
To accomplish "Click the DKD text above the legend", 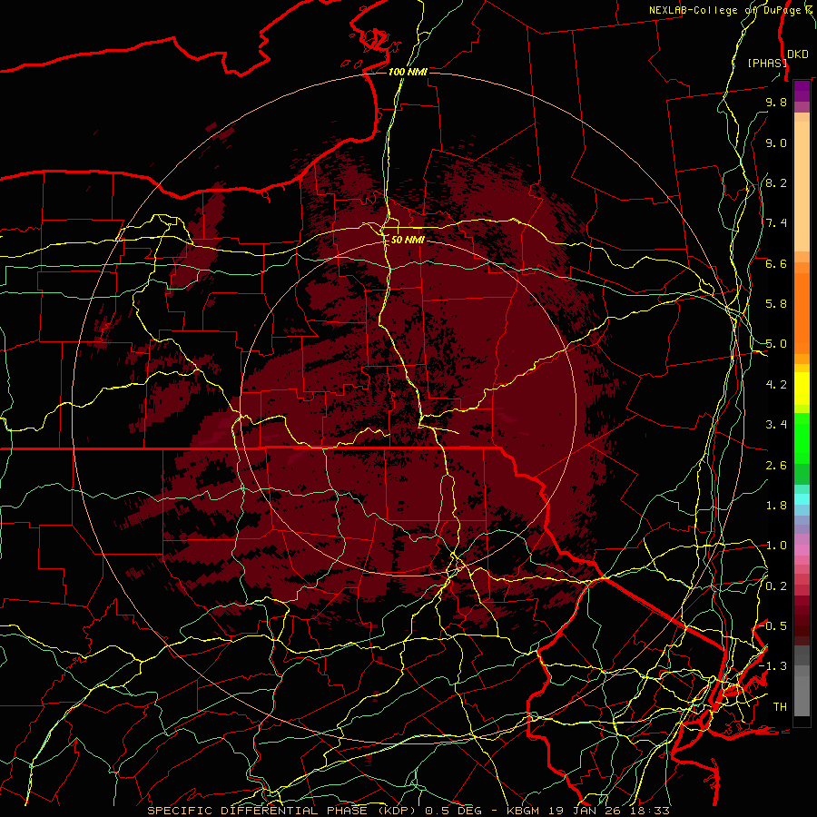I will (798, 54).
